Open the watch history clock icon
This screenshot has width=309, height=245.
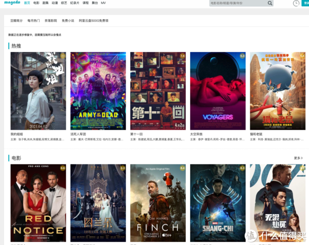296,3
